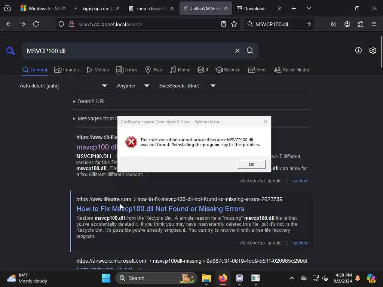The image size is (383, 287).
Task: Open the clock and date panel
Action: coord(343,278)
